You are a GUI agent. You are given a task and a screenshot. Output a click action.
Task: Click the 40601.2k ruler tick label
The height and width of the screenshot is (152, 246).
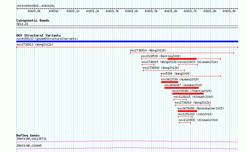tap(93, 11)
